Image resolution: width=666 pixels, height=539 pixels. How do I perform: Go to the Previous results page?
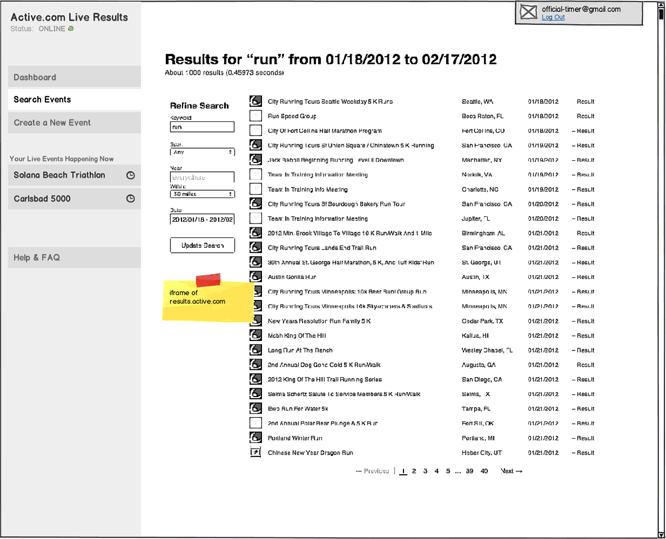(x=372, y=471)
